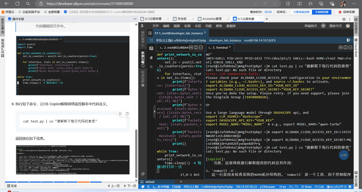The height and width of the screenshot is (192, 362).
Task: Toggle the session list sidebar icon
Action: coord(150,33)
